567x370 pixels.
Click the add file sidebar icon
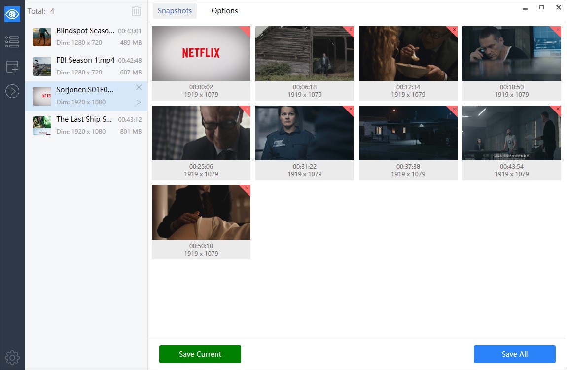[12, 67]
